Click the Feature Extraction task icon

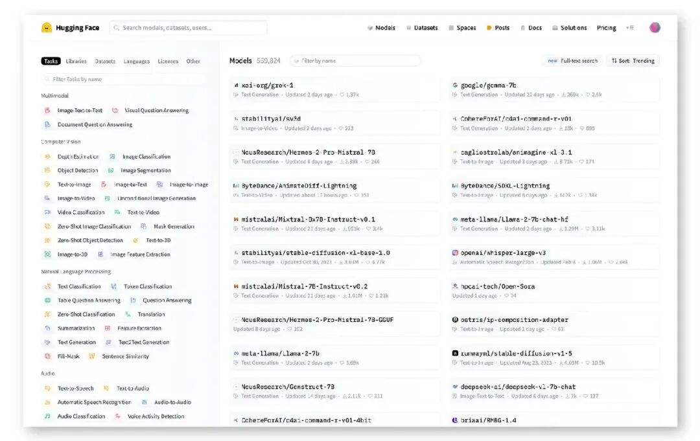108,328
